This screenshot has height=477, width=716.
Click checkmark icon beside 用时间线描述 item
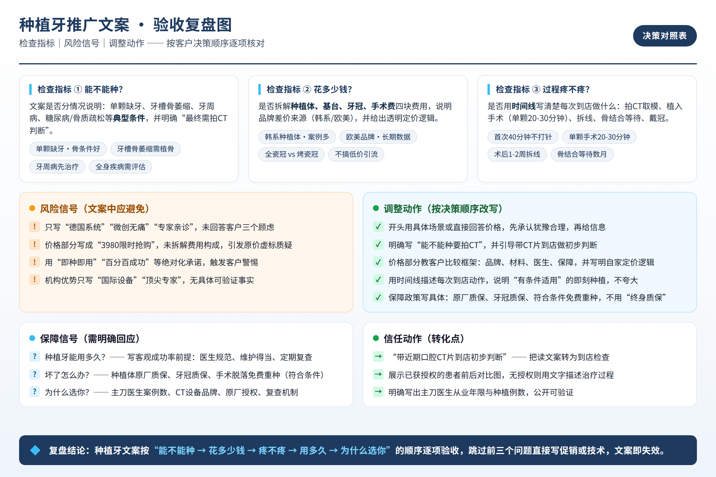pyautogui.click(x=378, y=280)
